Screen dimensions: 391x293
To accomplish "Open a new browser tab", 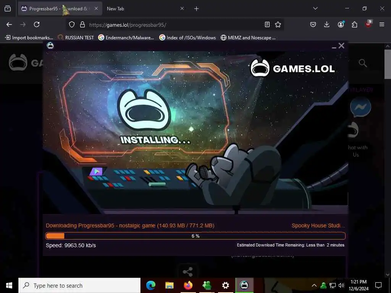I will pos(196,9).
